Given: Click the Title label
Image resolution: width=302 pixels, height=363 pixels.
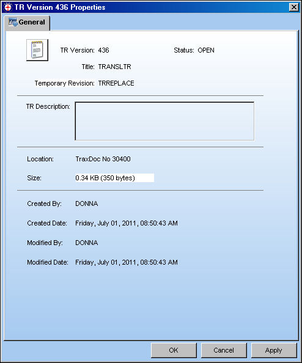Looking at the screenshot, I should 88,67.
